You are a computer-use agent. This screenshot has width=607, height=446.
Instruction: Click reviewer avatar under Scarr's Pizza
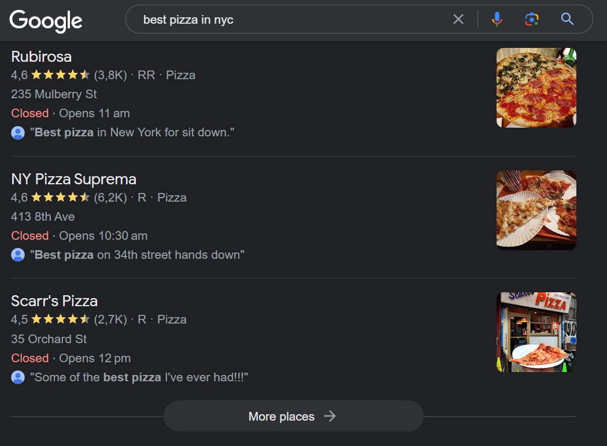click(18, 377)
